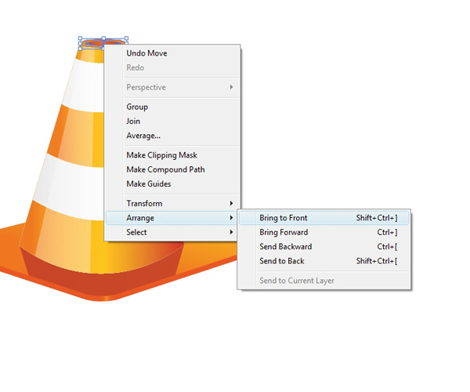Expand arrow beside Arrange
470x392 pixels.
231,218
